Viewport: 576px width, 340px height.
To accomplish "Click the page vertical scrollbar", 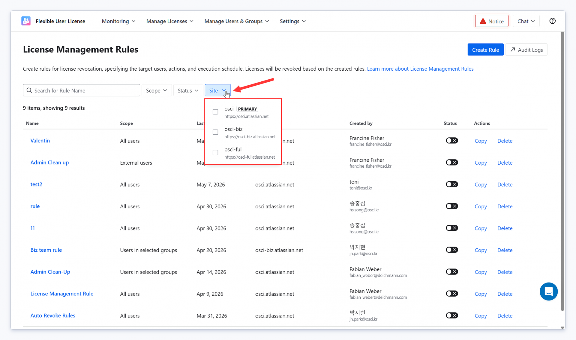I will click(x=562, y=171).
